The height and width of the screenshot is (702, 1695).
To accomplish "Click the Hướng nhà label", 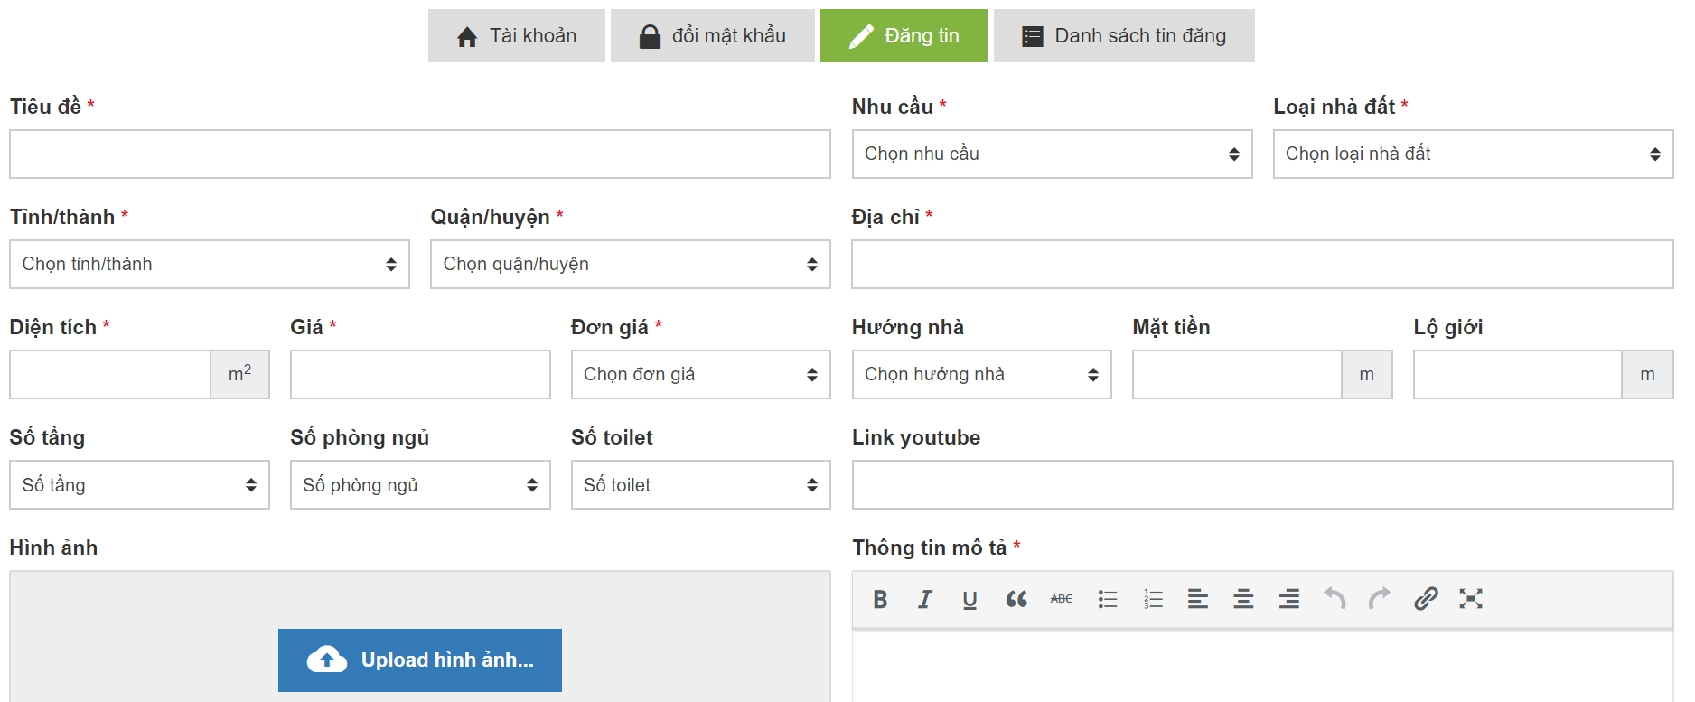I will 908,327.
